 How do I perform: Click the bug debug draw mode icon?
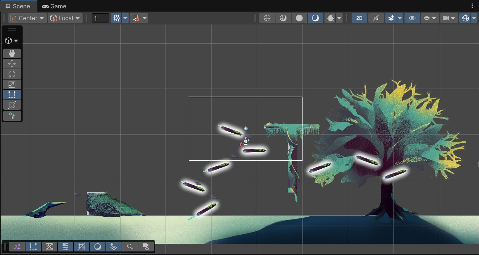tap(330, 18)
